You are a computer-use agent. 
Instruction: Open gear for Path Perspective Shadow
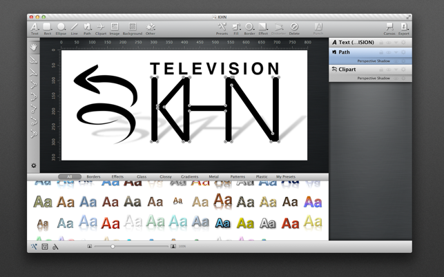click(x=403, y=61)
